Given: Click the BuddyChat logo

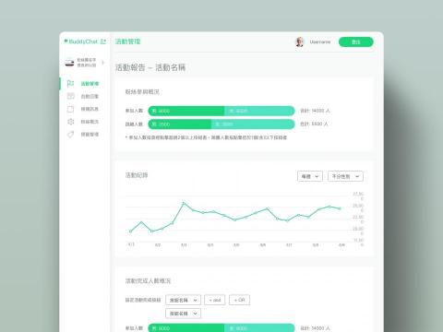Looking at the screenshot, I should [81, 41].
